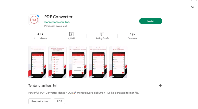This screenshot has height=109, width=198.
Task: Expand Tentang aplikasi ini arrow
Action: coord(160,85)
